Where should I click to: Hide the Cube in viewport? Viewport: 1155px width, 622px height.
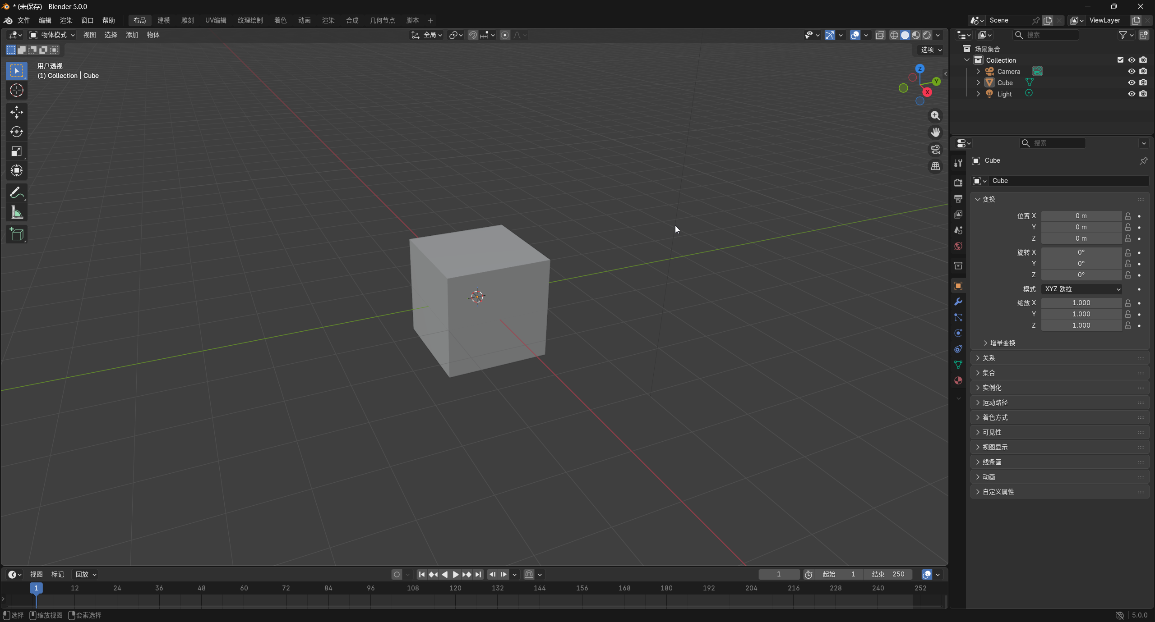pos(1132,82)
